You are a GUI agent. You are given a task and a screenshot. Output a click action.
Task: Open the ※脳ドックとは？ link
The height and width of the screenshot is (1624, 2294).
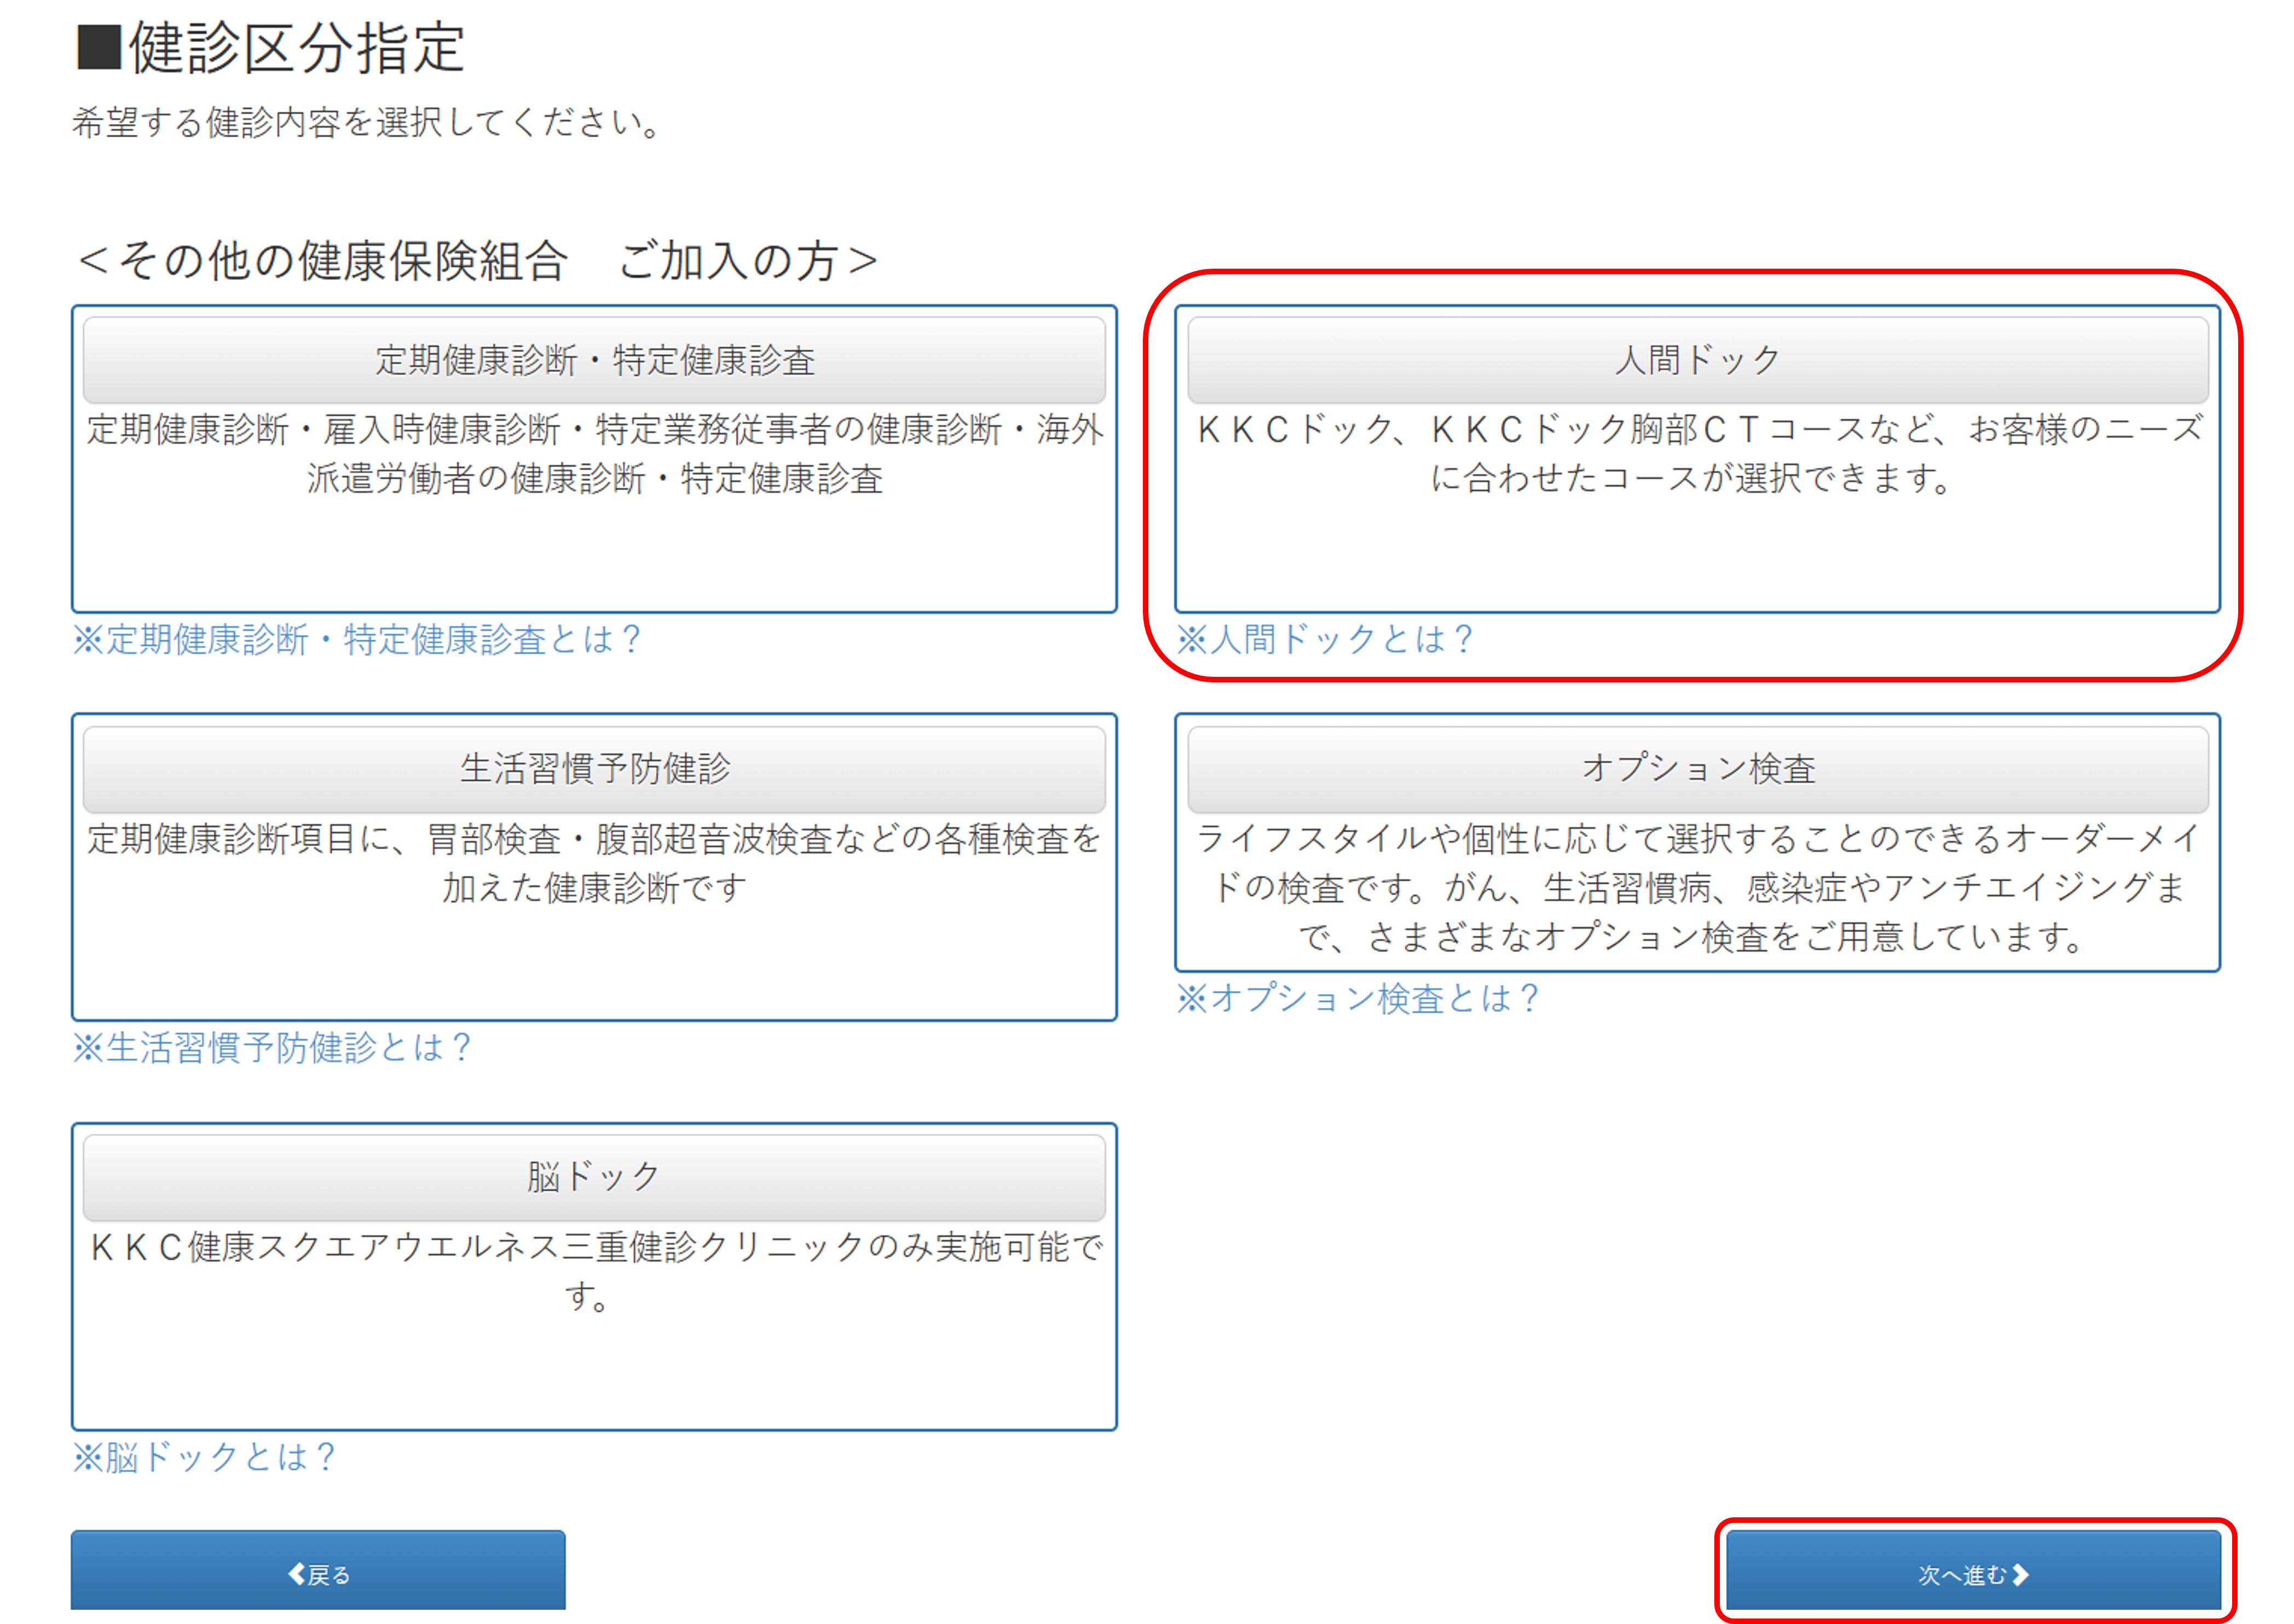pos(204,1457)
